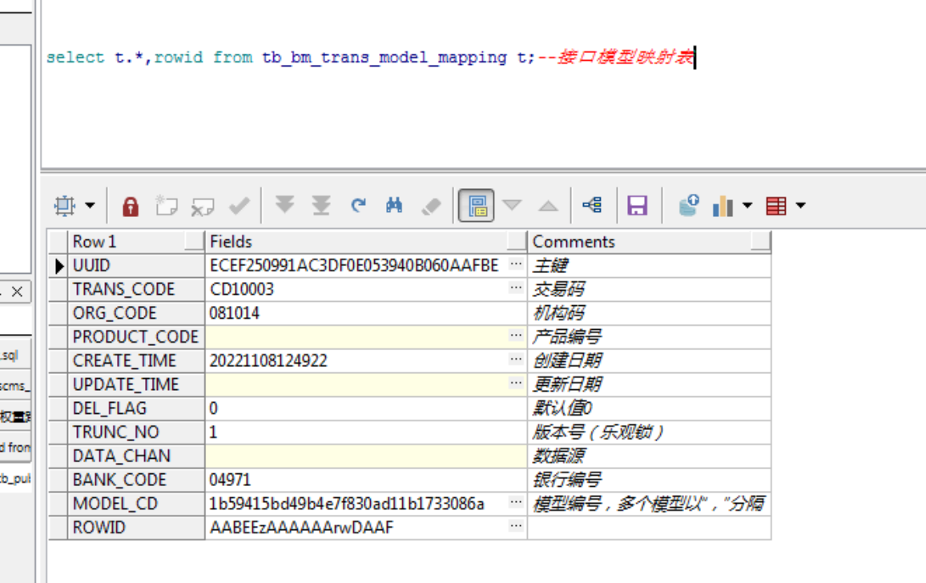The width and height of the screenshot is (926, 583).
Task: Expand the dropdown next to report grid icon
Action: [799, 206]
